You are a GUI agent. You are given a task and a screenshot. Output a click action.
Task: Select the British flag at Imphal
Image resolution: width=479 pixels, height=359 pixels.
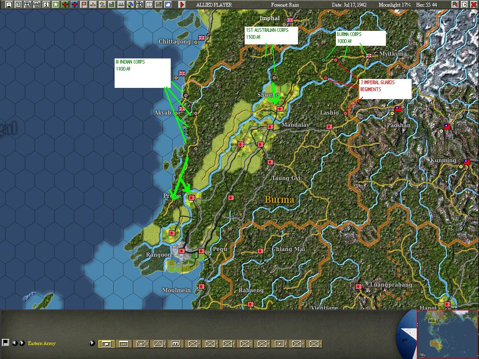point(290,20)
